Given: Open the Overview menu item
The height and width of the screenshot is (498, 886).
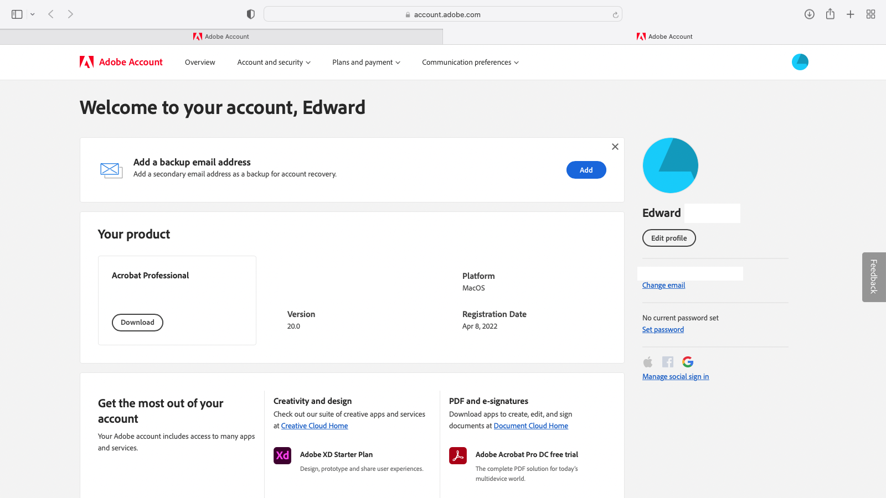Looking at the screenshot, I should point(200,63).
